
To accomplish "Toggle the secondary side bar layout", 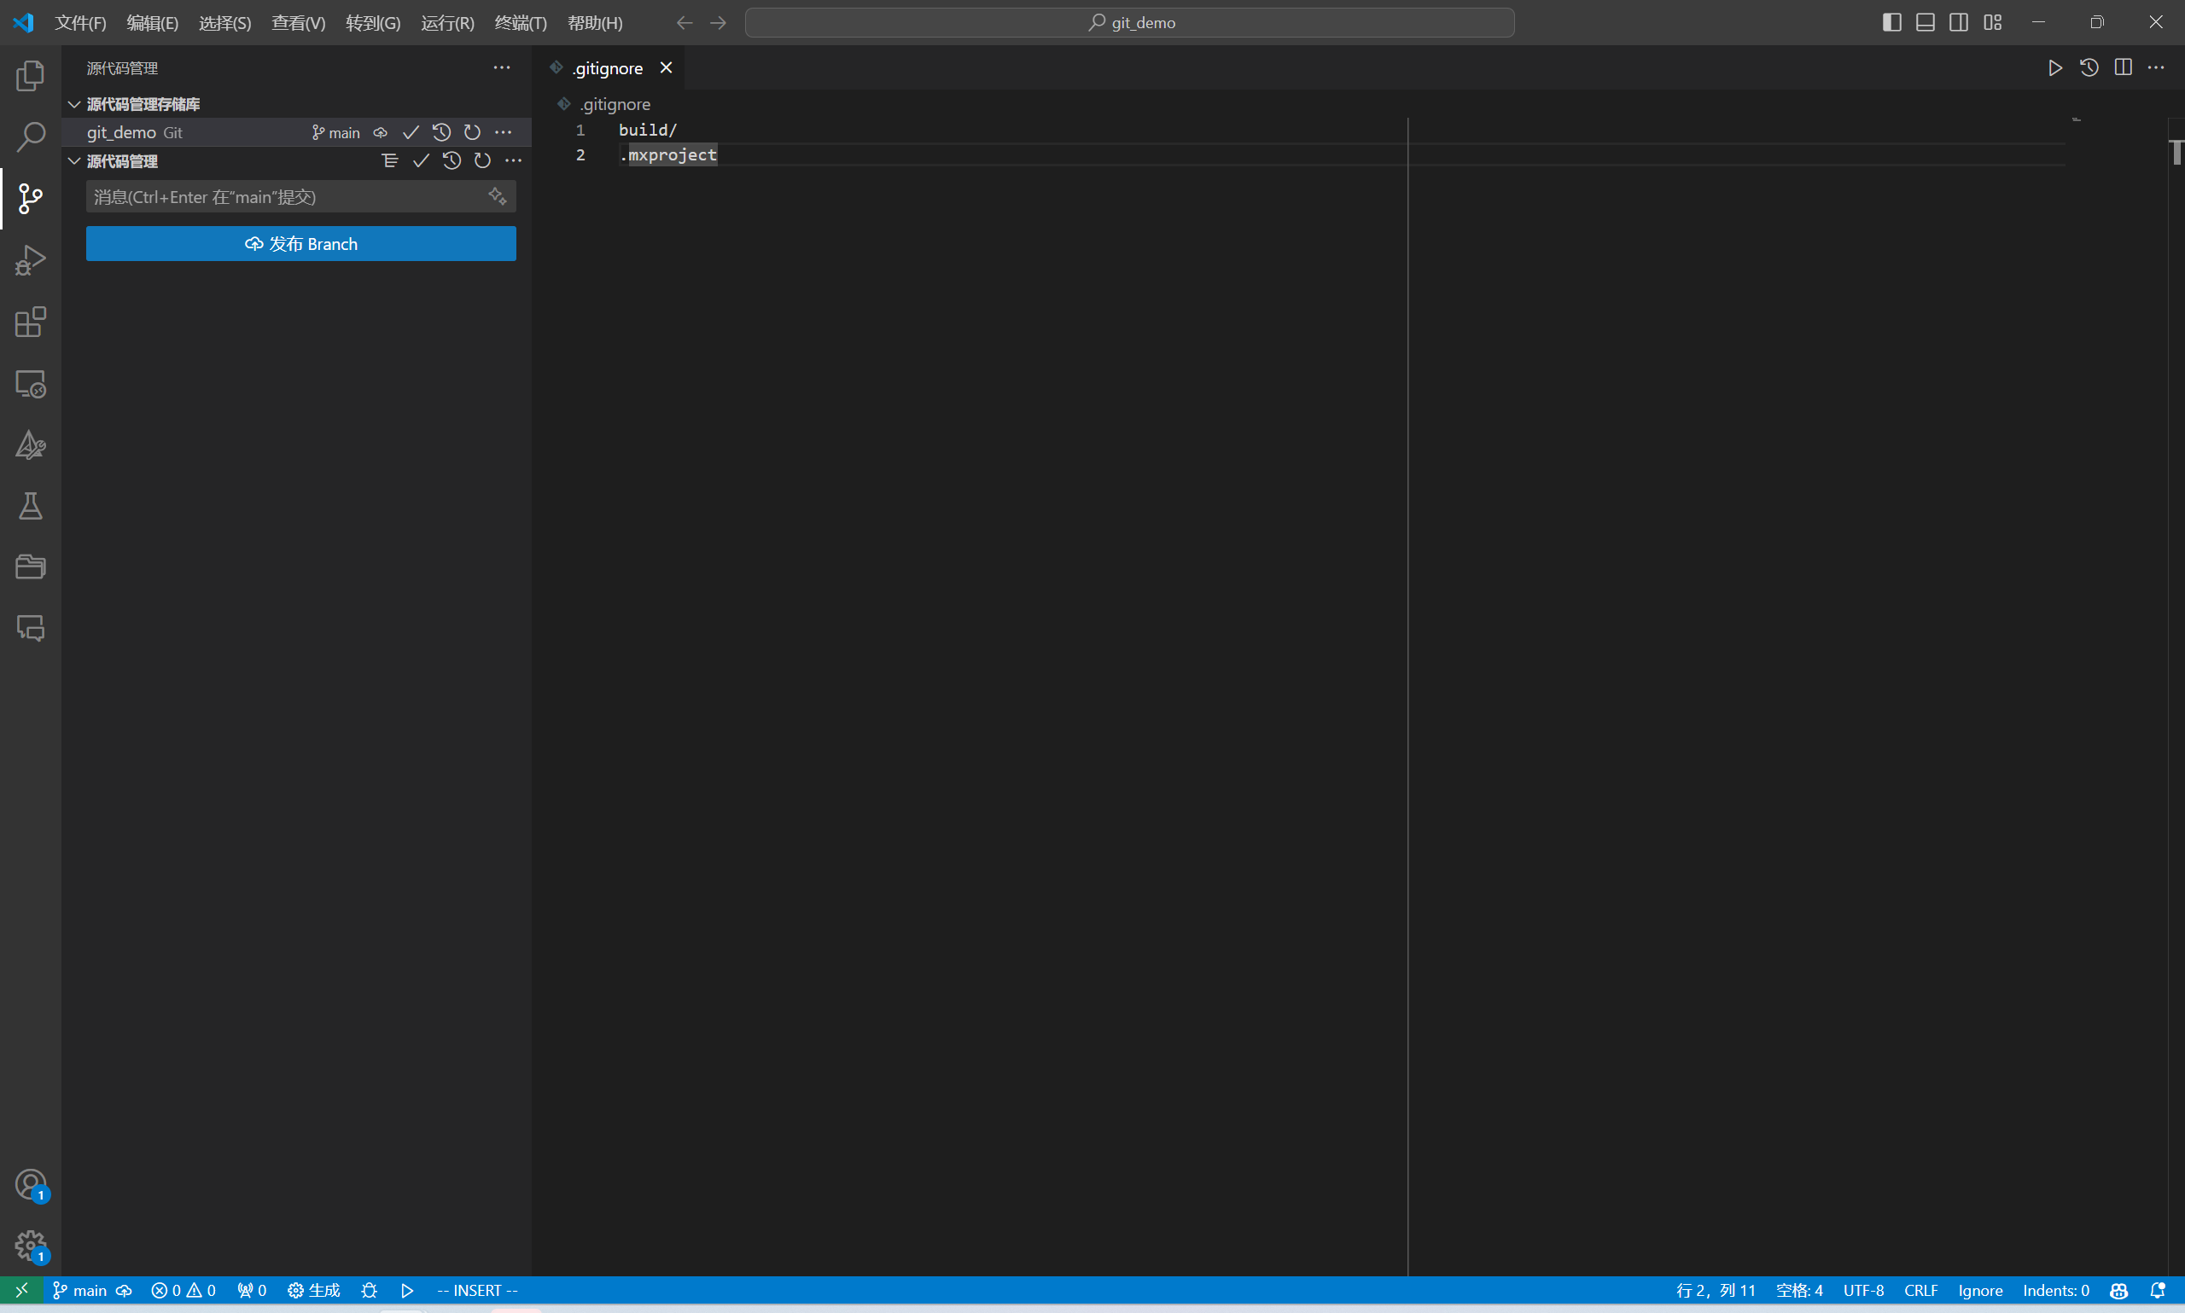I will 1959,22.
